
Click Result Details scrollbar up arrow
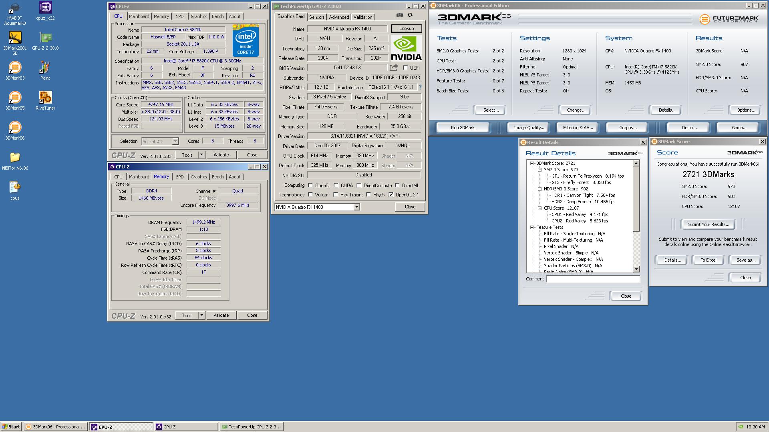[x=636, y=163]
